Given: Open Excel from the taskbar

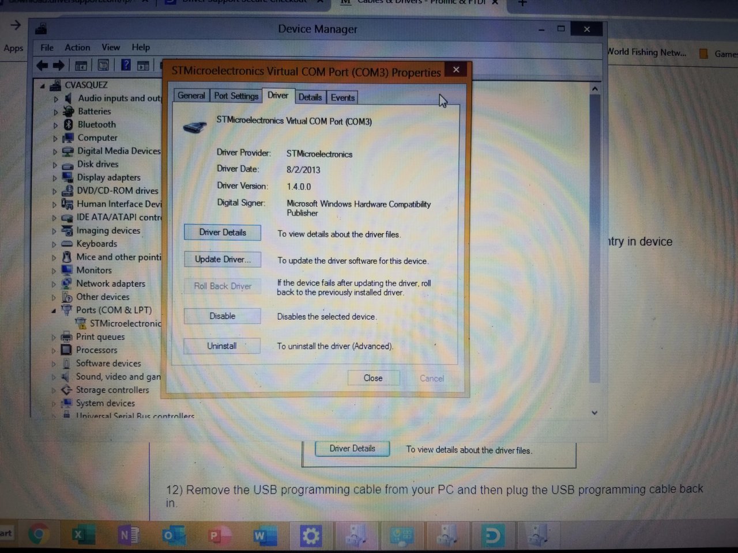Looking at the screenshot, I should [x=84, y=536].
